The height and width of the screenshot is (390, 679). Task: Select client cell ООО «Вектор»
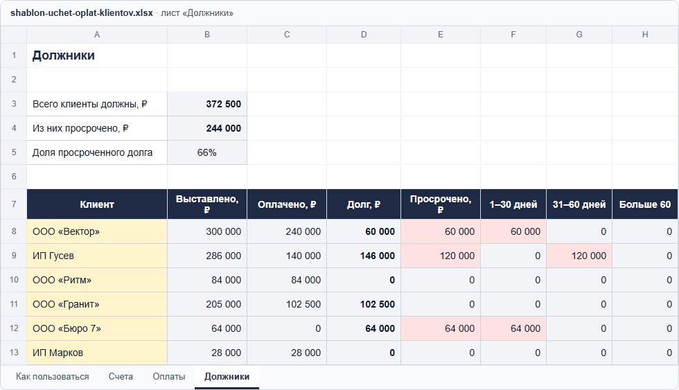[x=97, y=231]
